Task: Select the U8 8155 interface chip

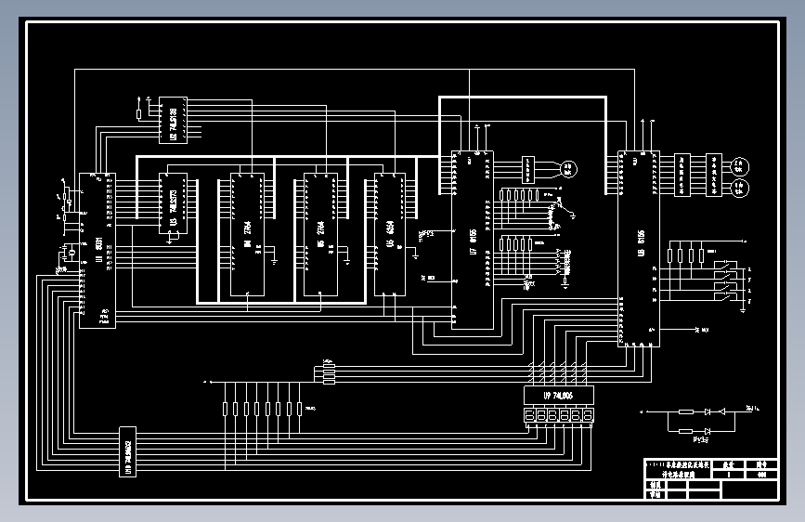Action: click(x=639, y=249)
